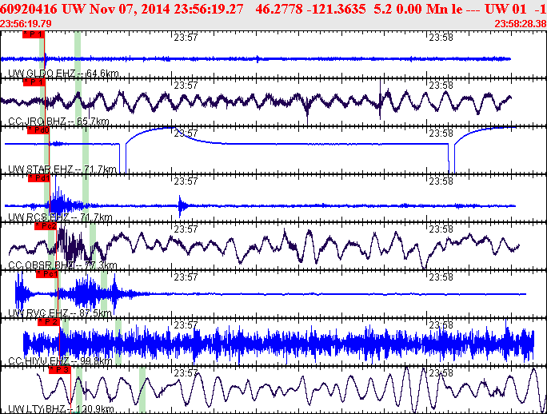Click the end time 23:58:28.38
The height and width of the screenshot is (414, 547).
click(x=520, y=24)
